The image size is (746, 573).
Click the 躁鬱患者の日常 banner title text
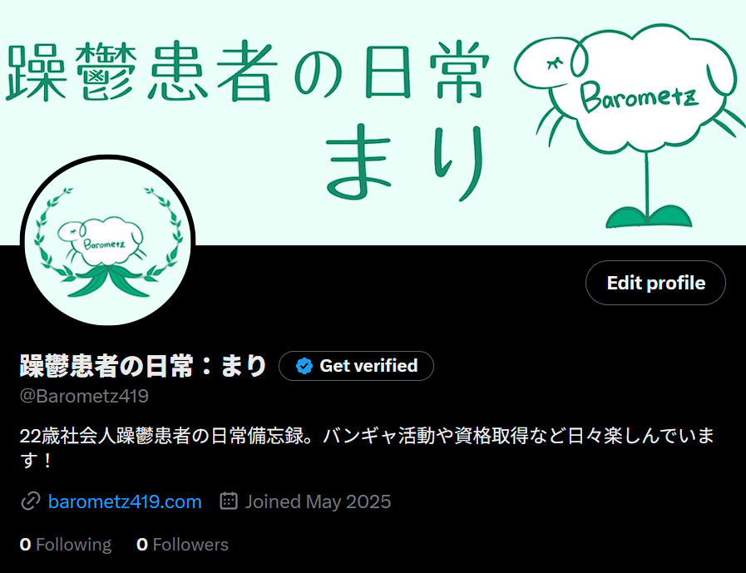tap(247, 72)
